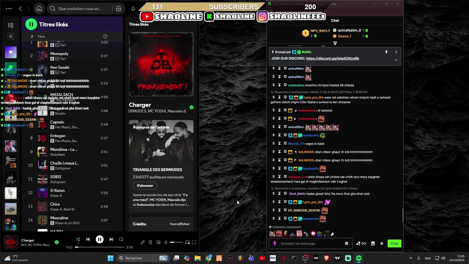Screen dimensions: 469x264
Task: Toggle shuffle in Spotify player
Action: tap(78, 239)
